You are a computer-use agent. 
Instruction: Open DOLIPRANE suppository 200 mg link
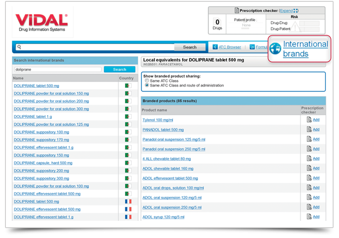pos(41,171)
